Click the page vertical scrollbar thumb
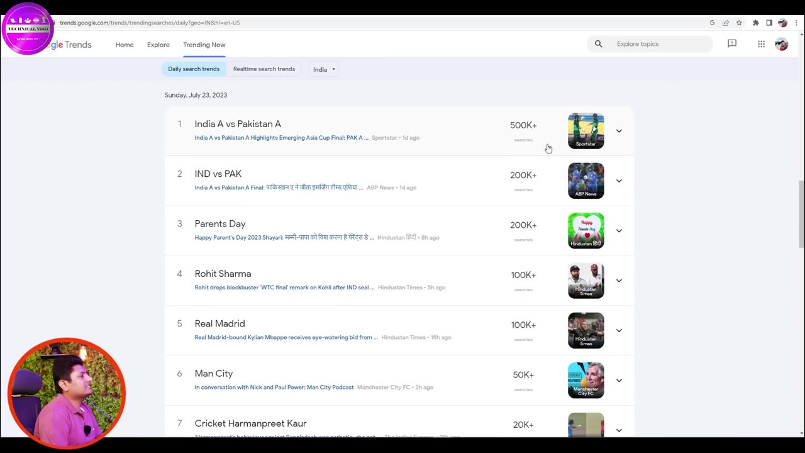Image resolution: width=805 pixels, height=453 pixels. pyautogui.click(x=801, y=215)
